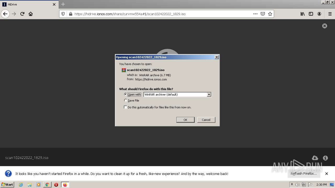Open the Library icon
The height and width of the screenshot is (188, 335).
coord(303,14)
